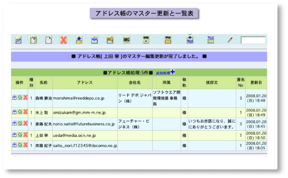Image resolution: width=288 pixels, height=178 pixels.
Task: Delete the 斎藤 紀夫 entry with red X
Action: (x=25, y=123)
